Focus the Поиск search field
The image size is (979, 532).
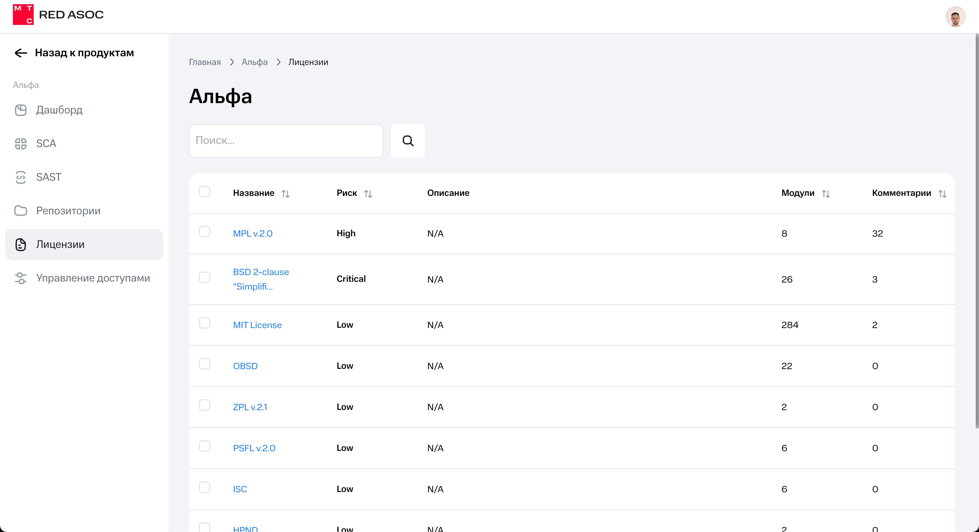point(286,141)
